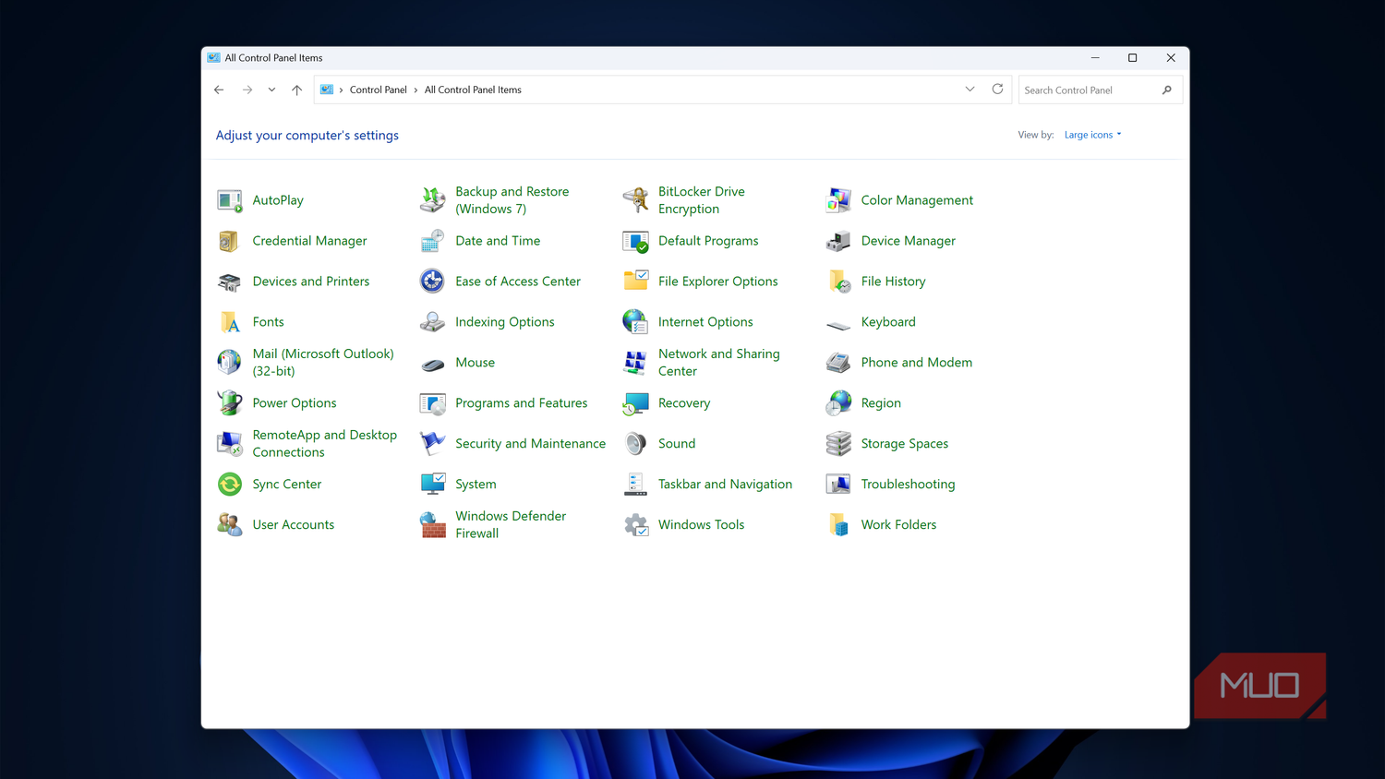This screenshot has width=1385, height=779.
Task: Open the System monitor icon
Action: (432, 485)
